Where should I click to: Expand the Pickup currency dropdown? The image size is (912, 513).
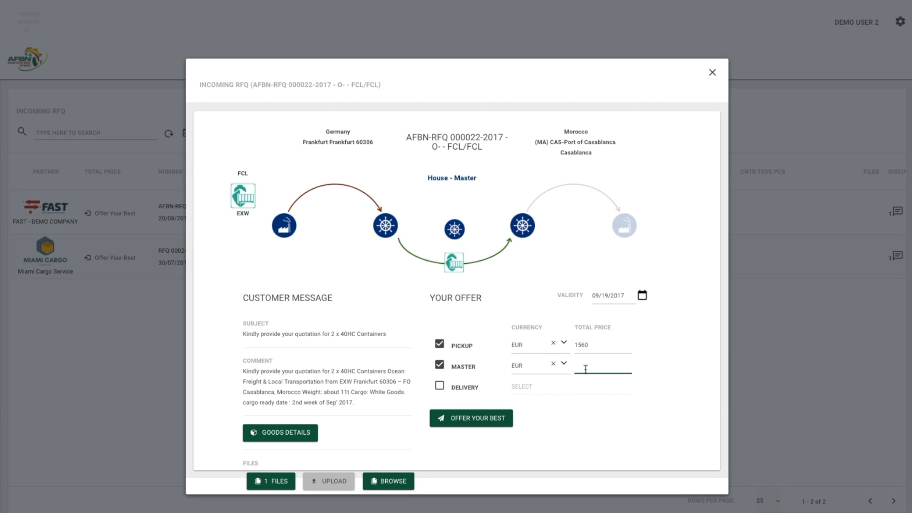click(564, 342)
